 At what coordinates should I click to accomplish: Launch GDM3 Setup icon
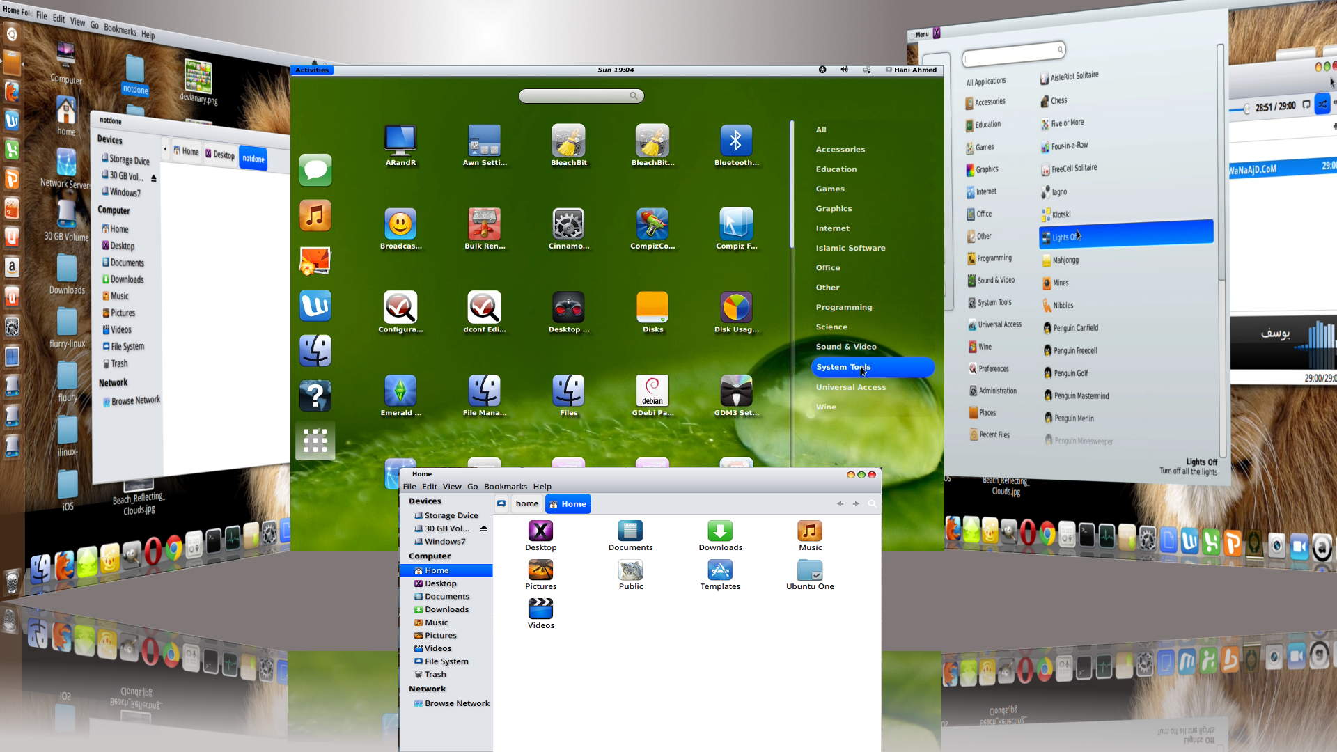click(736, 391)
